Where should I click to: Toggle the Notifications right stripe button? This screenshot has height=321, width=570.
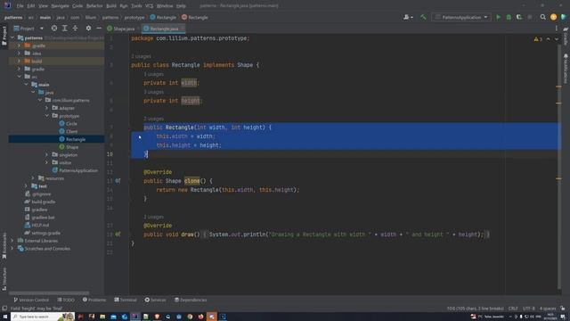point(566,69)
